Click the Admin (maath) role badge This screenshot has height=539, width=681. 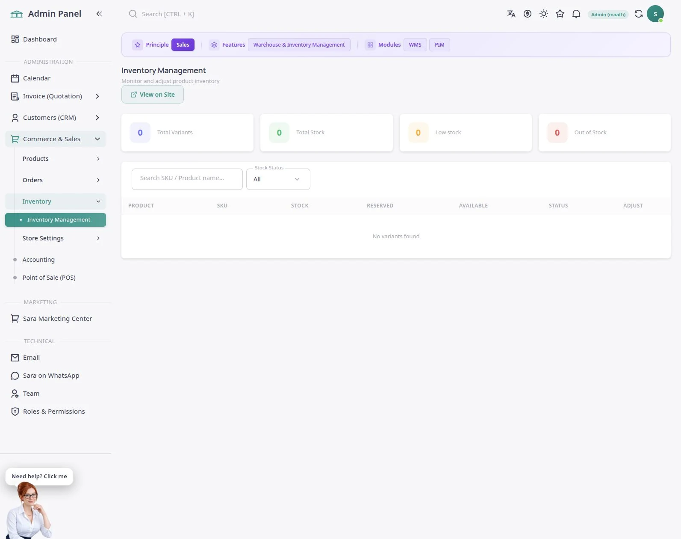pos(608,15)
